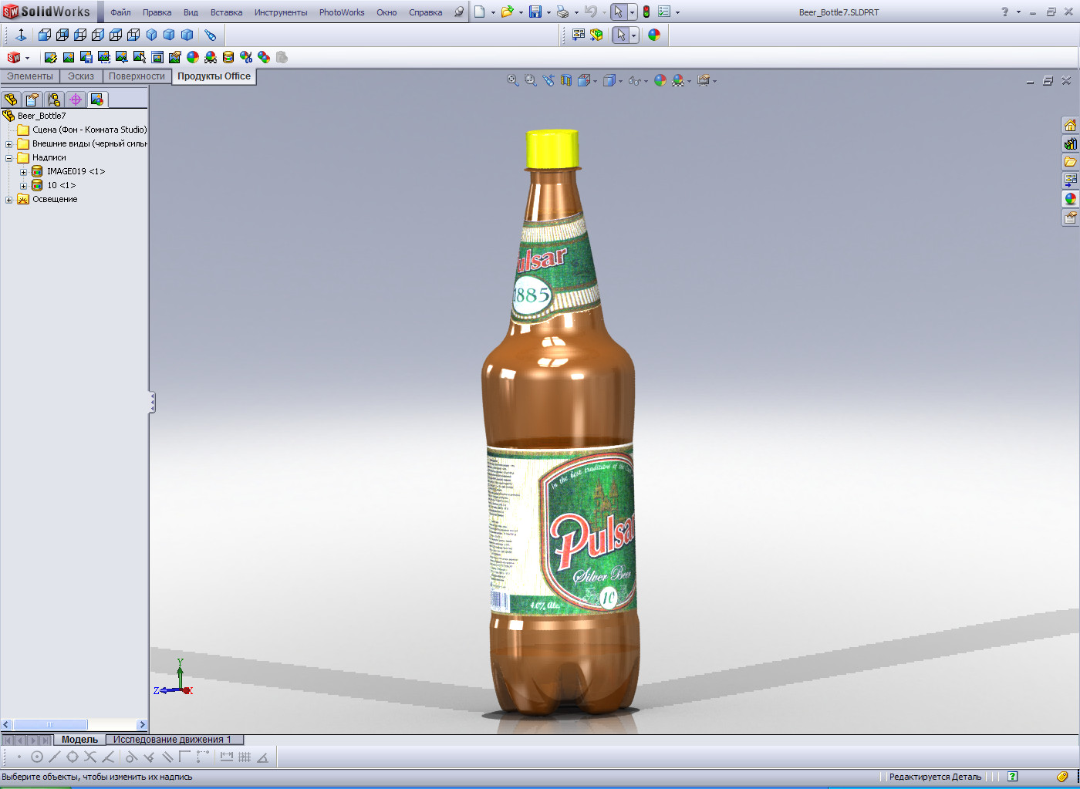Image resolution: width=1080 pixels, height=789 pixels.
Task: Switch to the Эскиз tab
Action: pyautogui.click(x=81, y=76)
